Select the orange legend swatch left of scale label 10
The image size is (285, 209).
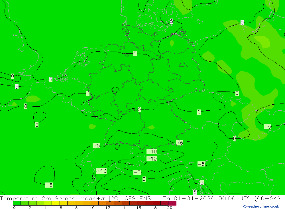click(x=87, y=203)
